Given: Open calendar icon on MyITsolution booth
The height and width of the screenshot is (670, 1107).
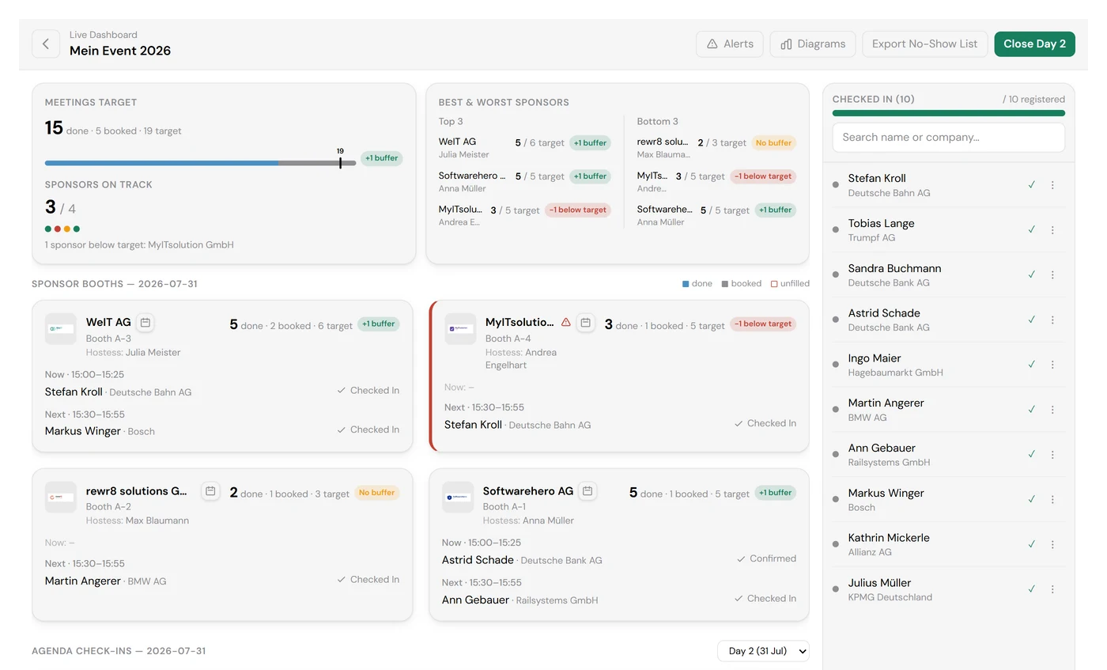Looking at the screenshot, I should click(x=585, y=323).
